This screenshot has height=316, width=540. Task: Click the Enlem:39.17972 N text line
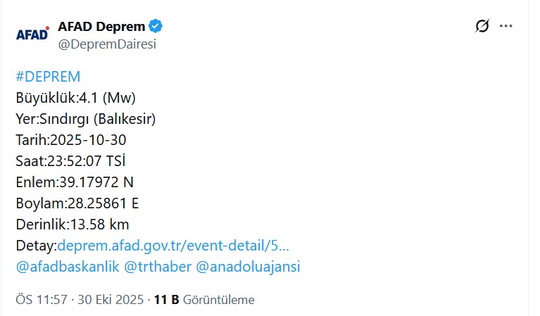coord(74,182)
